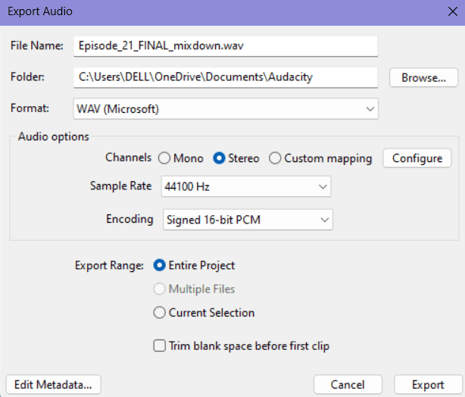Open the Format dropdown showing WAV (Microsoft)
The height and width of the screenshot is (397, 465).
226,109
